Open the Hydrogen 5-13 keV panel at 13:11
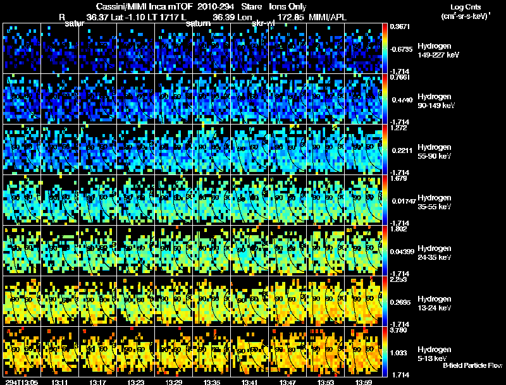Viewport: 506px width, 385px height. tap(59, 352)
